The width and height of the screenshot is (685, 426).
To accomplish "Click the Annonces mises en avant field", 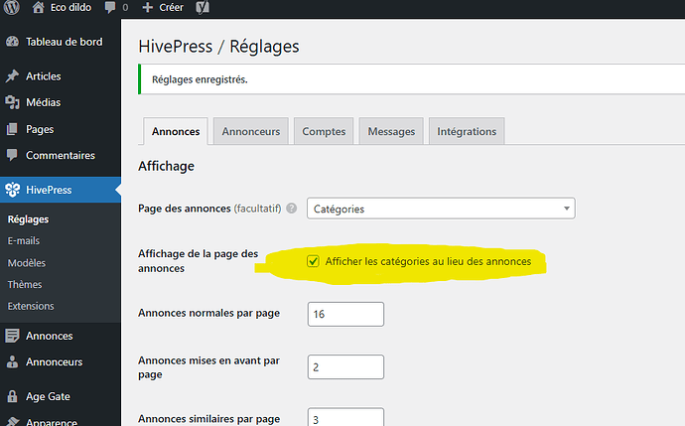I will pos(345,366).
